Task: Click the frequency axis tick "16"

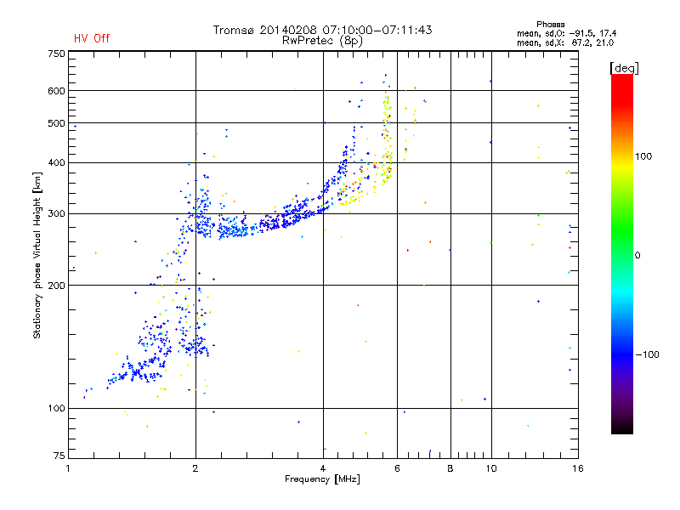Action: [x=578, y=468]
